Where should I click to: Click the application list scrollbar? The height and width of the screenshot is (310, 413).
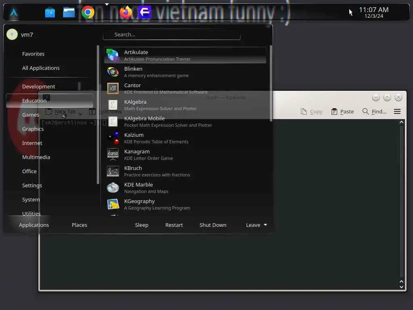pos(271,83)
